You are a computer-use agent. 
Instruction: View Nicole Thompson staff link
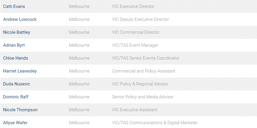[20, 110]
